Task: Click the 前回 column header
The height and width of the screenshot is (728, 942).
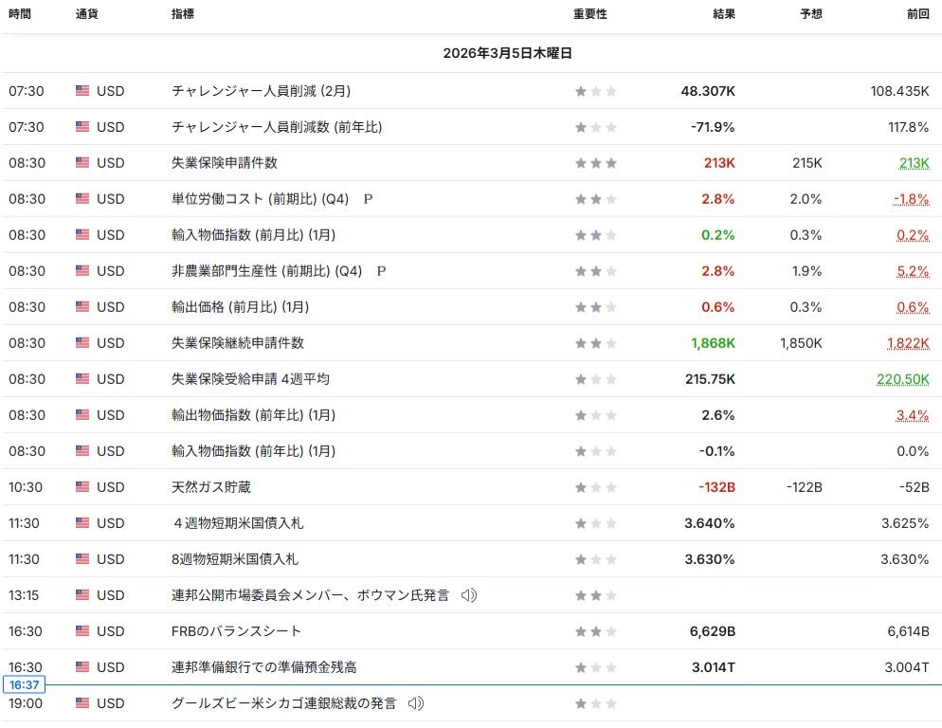Action: click(917, 15)
